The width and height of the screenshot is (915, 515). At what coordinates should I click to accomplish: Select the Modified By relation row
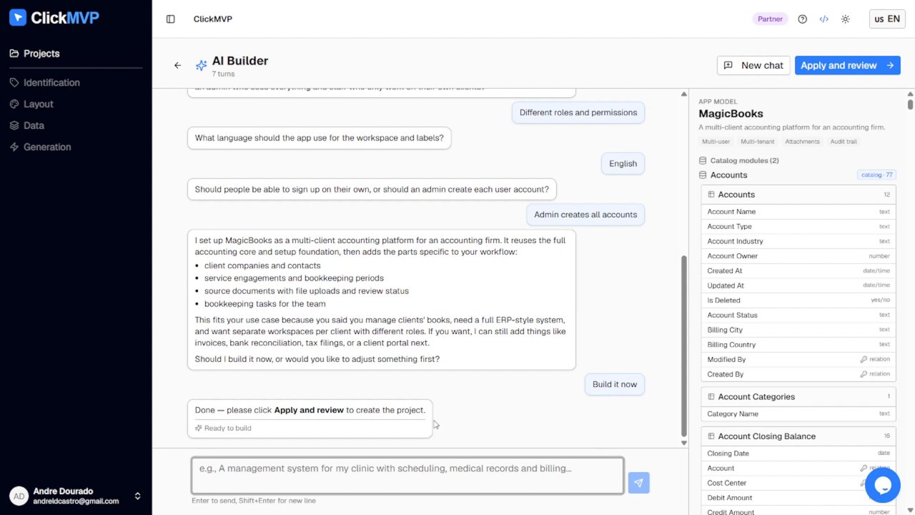(798, 359)
